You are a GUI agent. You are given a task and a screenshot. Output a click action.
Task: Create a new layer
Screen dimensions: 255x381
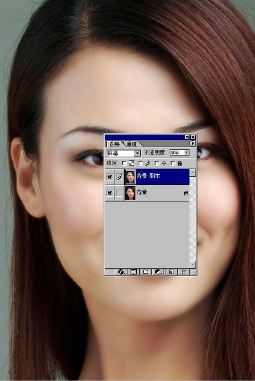[x=171, y=272]
